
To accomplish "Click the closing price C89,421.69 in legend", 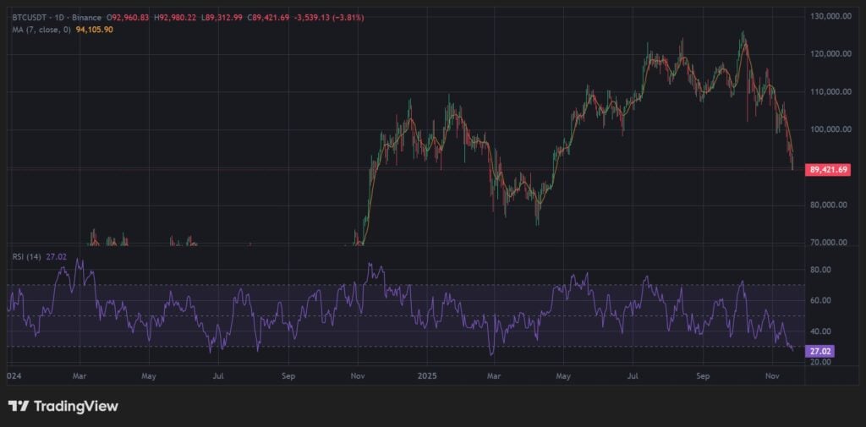I will (270, 18).
